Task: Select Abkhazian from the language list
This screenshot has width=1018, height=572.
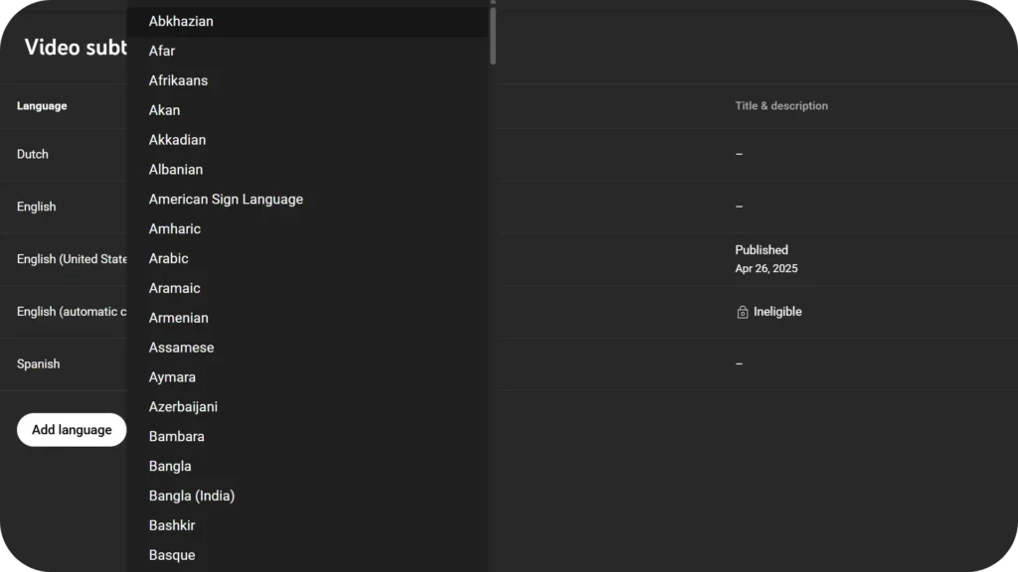Action: point(182,21)
